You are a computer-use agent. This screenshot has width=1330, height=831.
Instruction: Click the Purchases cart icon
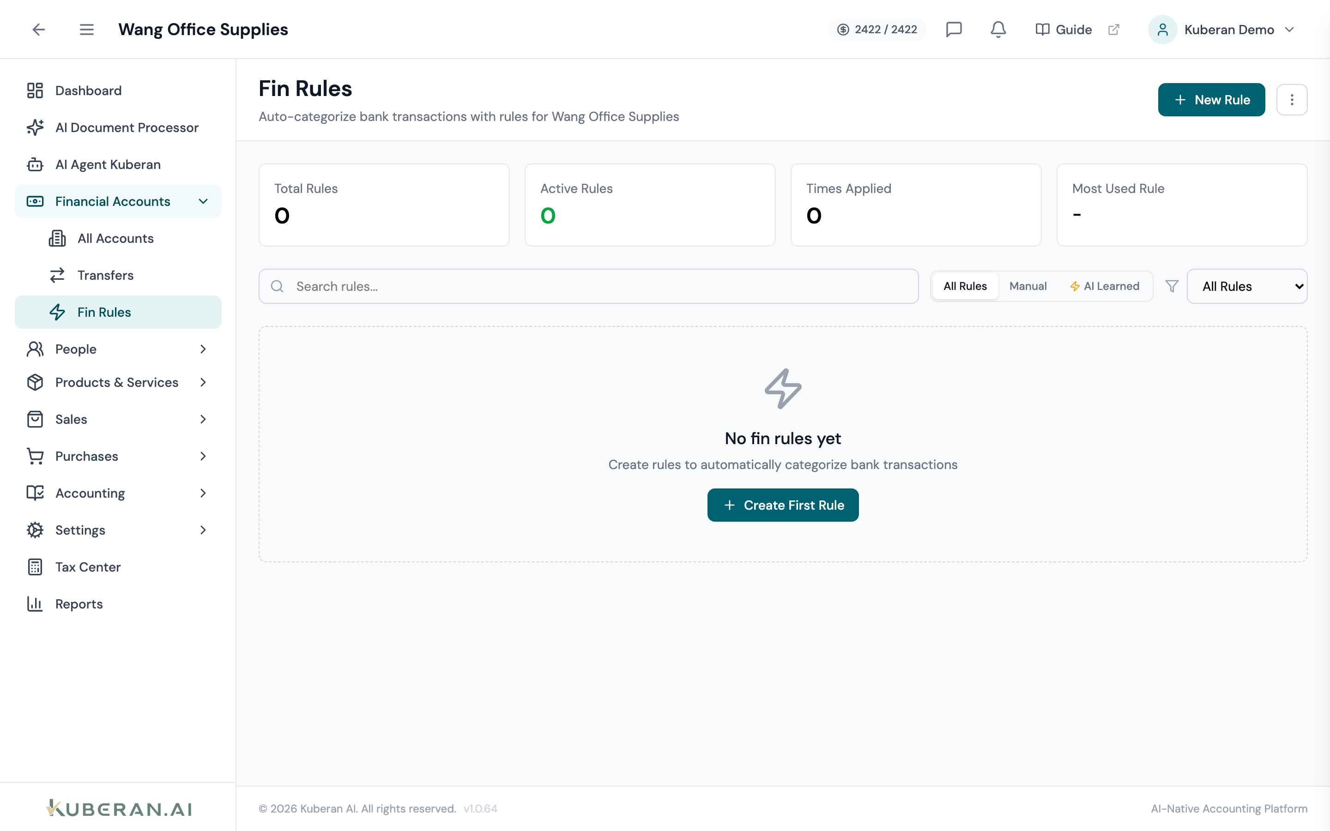click(35, 456)
